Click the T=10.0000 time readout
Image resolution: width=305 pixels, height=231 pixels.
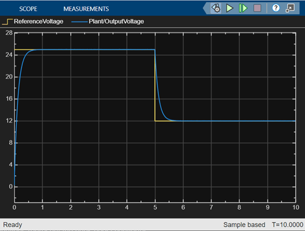point(288,225)
